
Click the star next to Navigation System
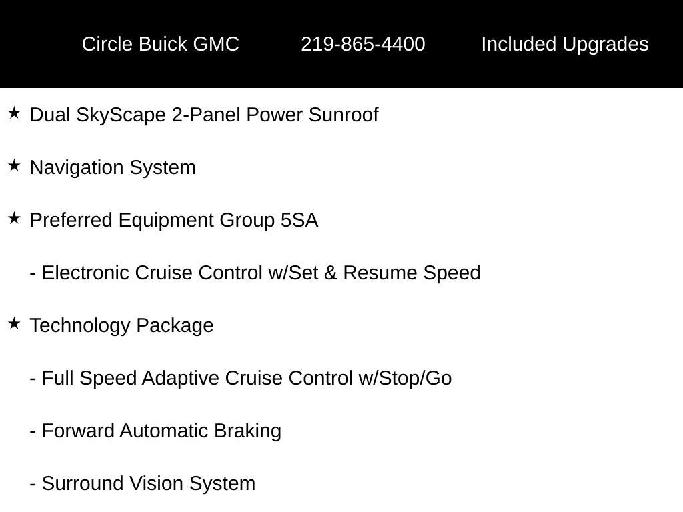click(14, 166)
